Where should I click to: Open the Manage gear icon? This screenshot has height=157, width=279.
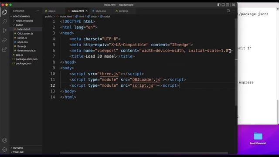click(x=5, y=150)
